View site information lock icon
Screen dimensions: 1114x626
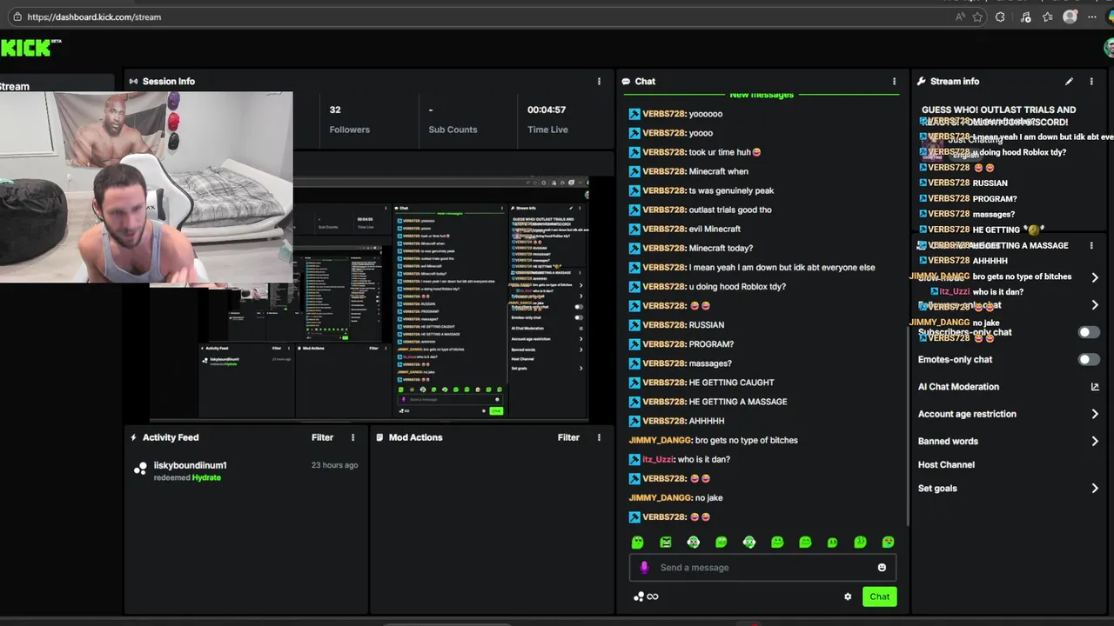17,17
